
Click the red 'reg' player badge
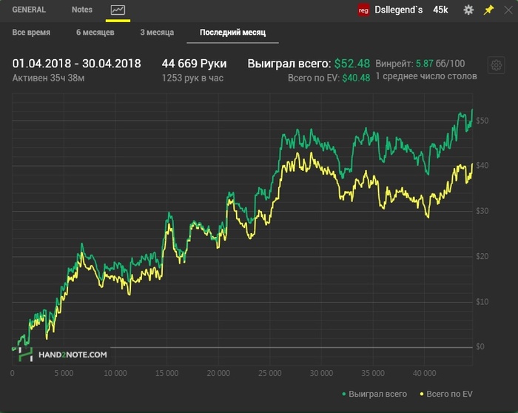tap(363, 10)
